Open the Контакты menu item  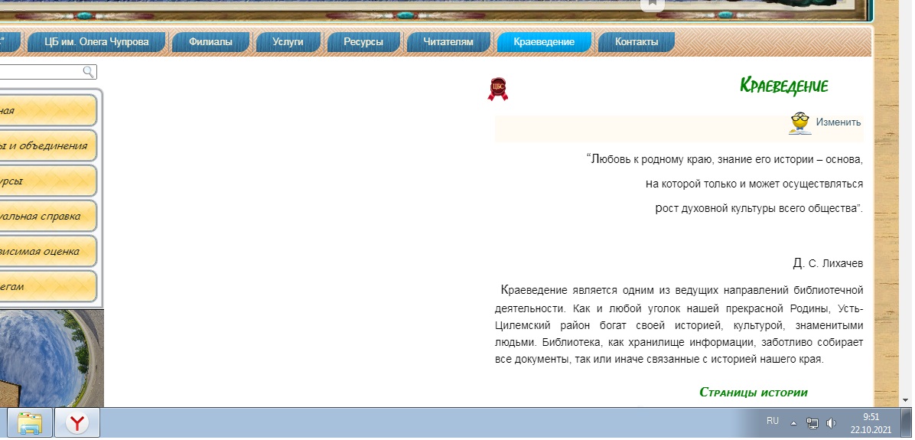click(x=637, y=42)
